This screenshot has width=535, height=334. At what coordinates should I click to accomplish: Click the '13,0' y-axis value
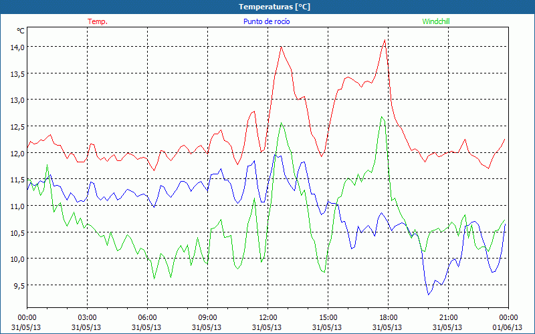(x=17, y=101)
